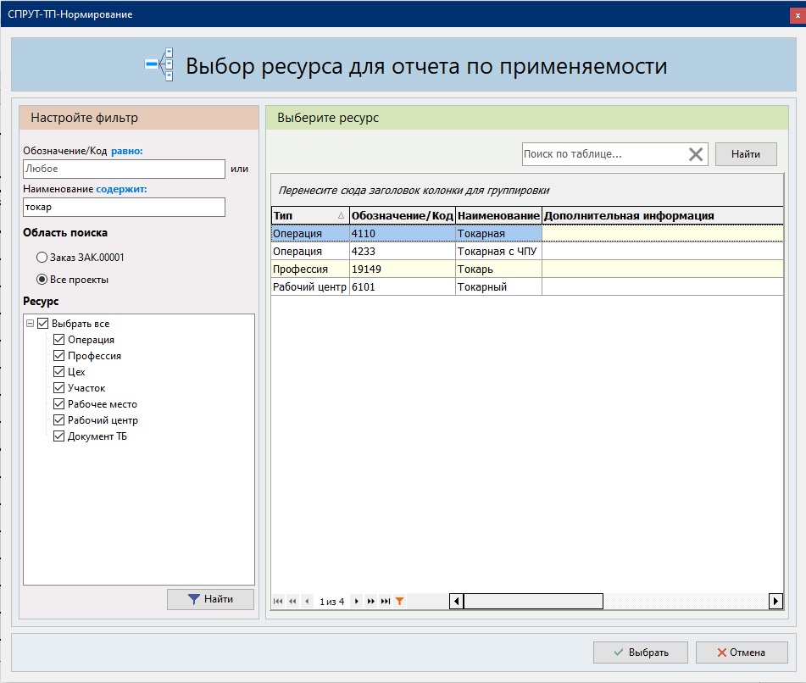Go to the last record in pager
The height and width of the screenshot is (683, 806).
pos(386,602)
